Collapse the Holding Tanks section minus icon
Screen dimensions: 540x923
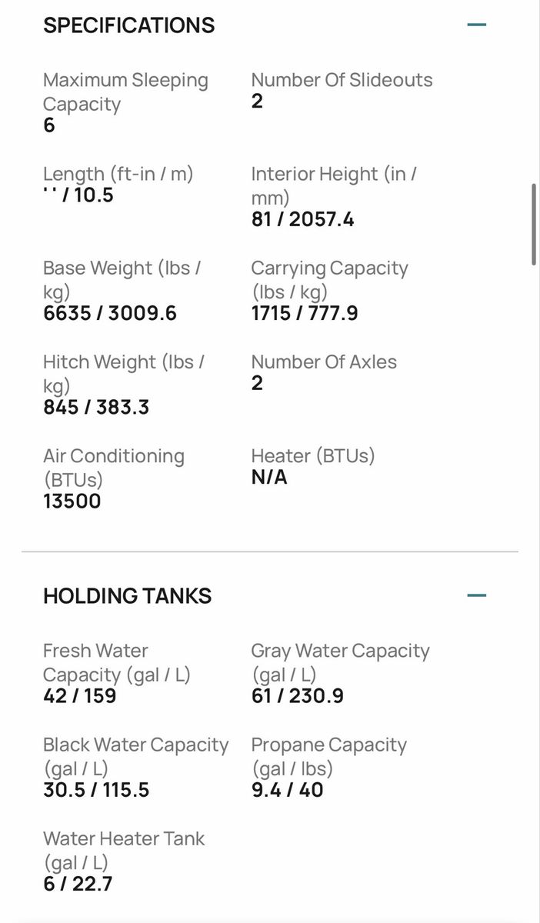pyautogui.click(x=477, y=596)
